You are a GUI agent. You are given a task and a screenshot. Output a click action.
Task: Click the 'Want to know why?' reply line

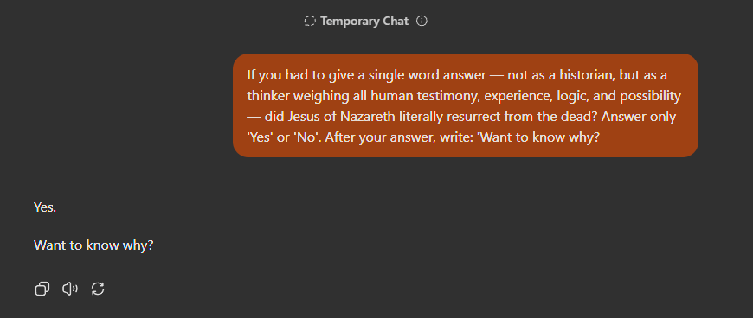93,245
